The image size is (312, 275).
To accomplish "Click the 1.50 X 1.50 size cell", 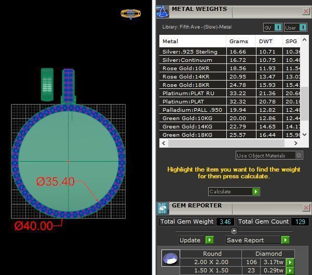I will point(211,270).
